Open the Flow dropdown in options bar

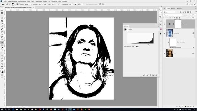56,4
